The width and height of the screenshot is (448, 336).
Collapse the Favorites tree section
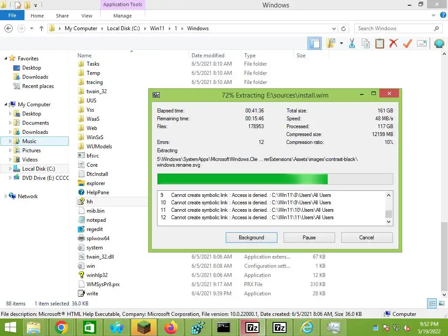tap(6, 58)
